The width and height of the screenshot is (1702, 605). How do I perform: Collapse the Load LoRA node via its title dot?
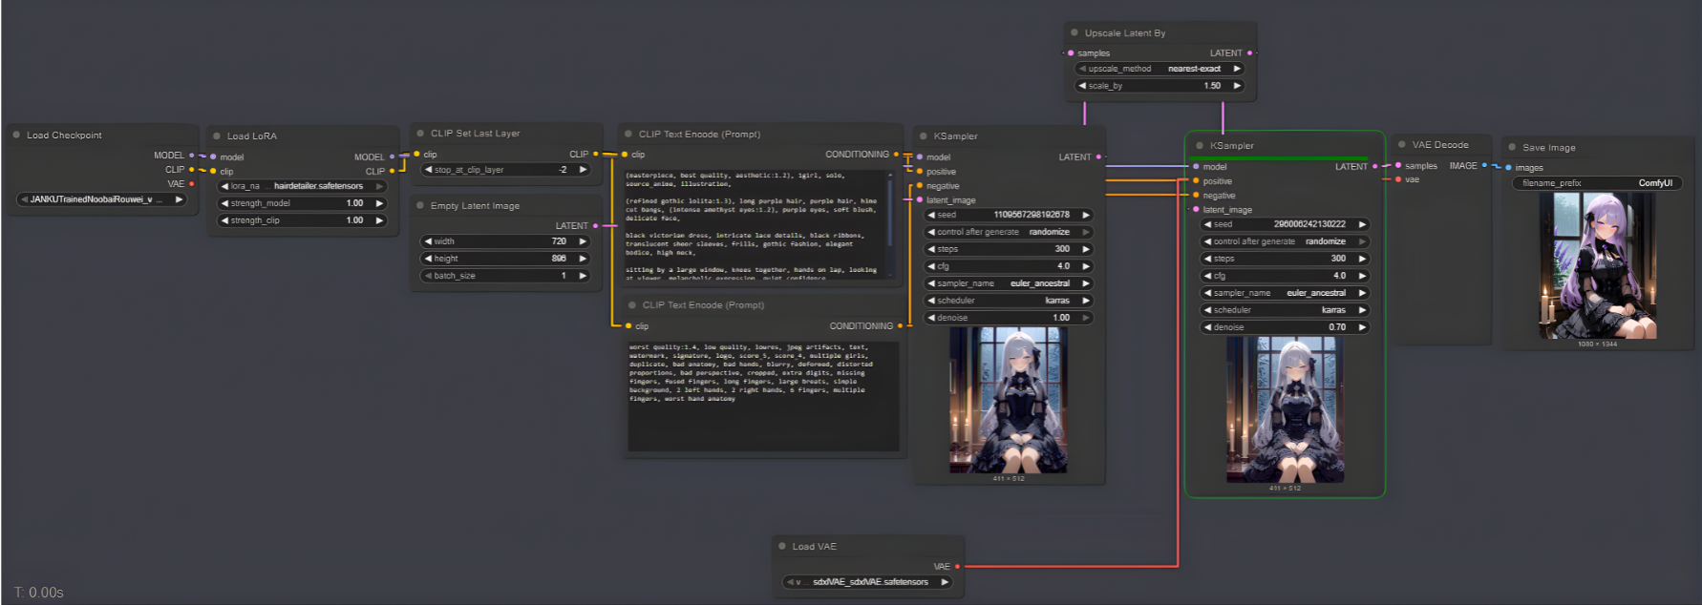(217, 136)
